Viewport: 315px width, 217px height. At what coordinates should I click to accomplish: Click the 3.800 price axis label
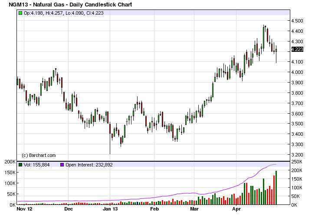(x=297, y=93)
